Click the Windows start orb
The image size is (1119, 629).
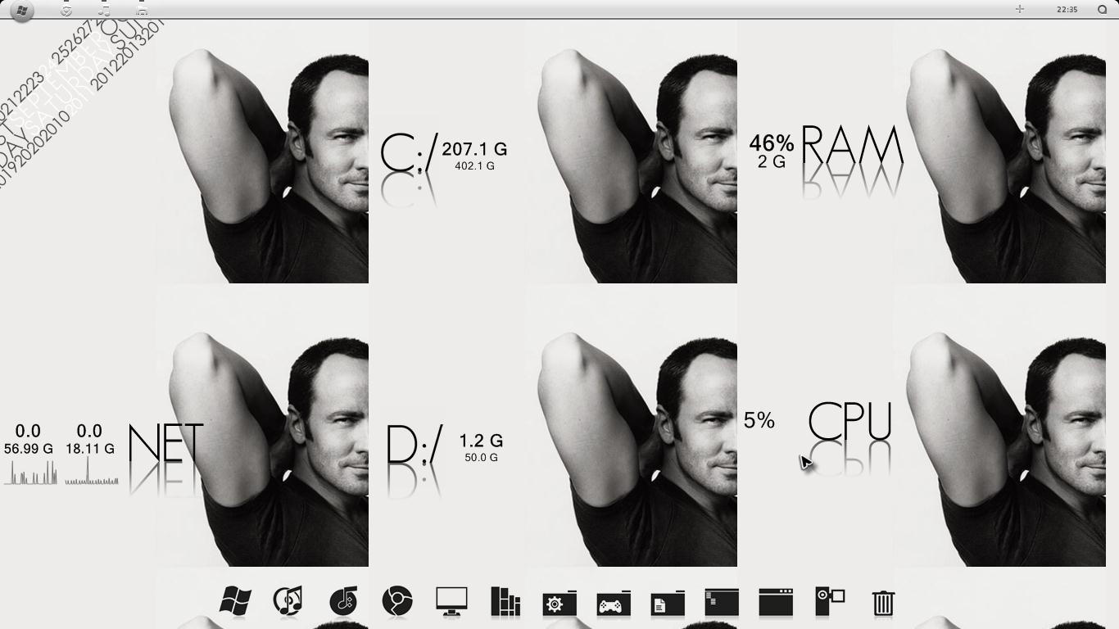tap(22, 11)
